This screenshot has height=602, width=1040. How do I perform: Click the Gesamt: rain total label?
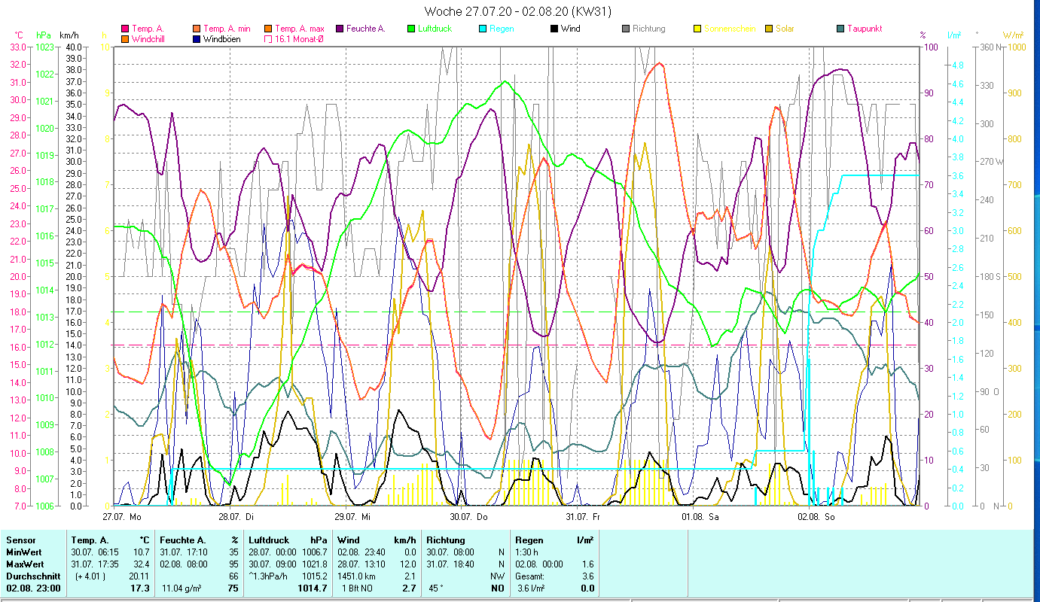coord(531,576)
